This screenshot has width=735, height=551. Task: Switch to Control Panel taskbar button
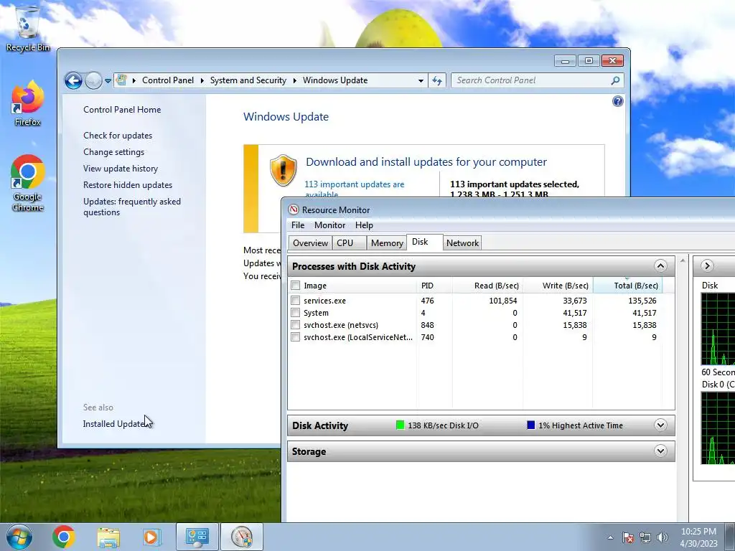[197, 537]
